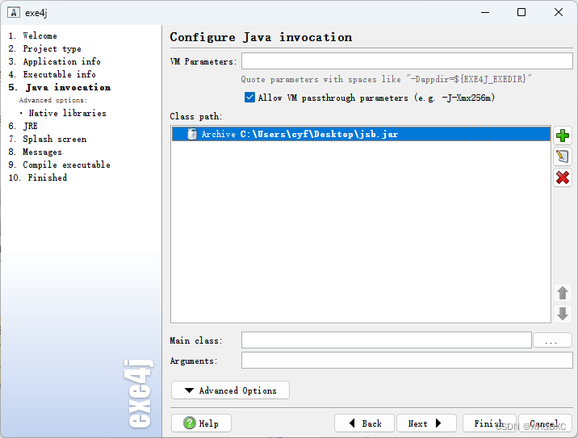Add a class path entry with green plus
The image size is (578, 438).
(x=563, y=136)
